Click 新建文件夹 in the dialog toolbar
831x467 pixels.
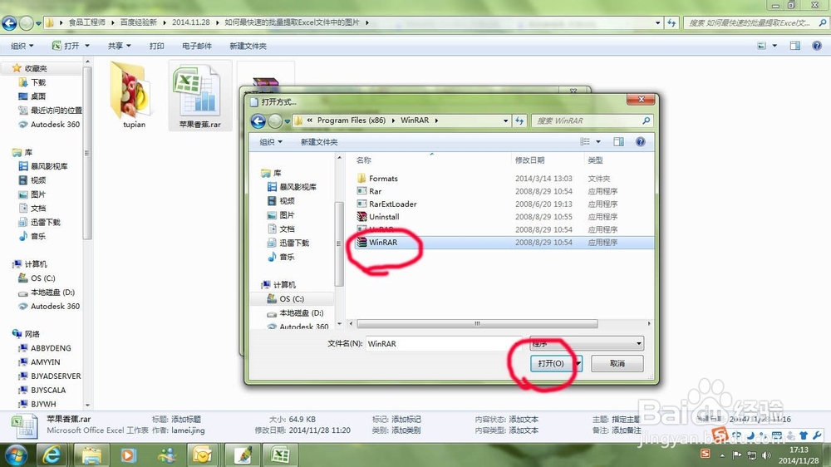coord(319,142)
